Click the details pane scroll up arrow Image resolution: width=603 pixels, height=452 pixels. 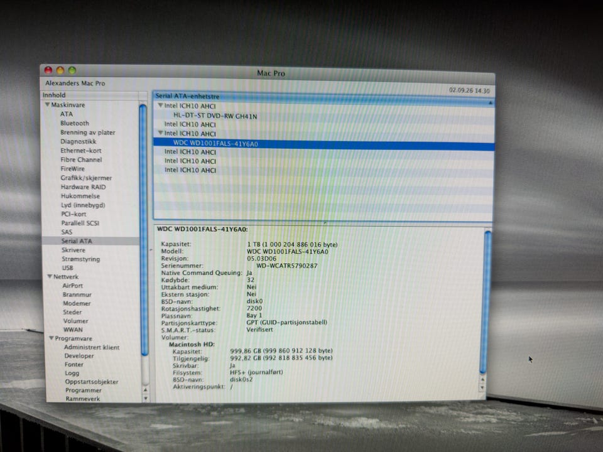[x=482, y=380]
